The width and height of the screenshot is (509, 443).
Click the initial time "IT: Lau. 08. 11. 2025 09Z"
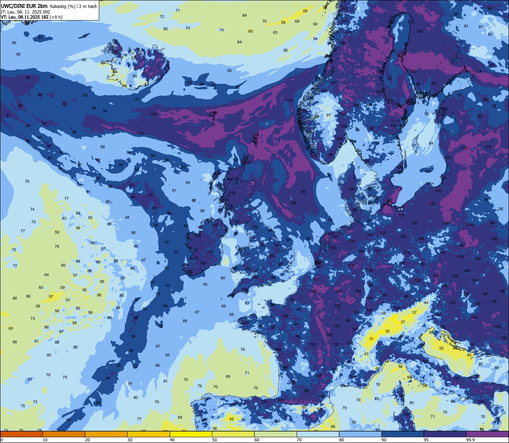point(25,12)
